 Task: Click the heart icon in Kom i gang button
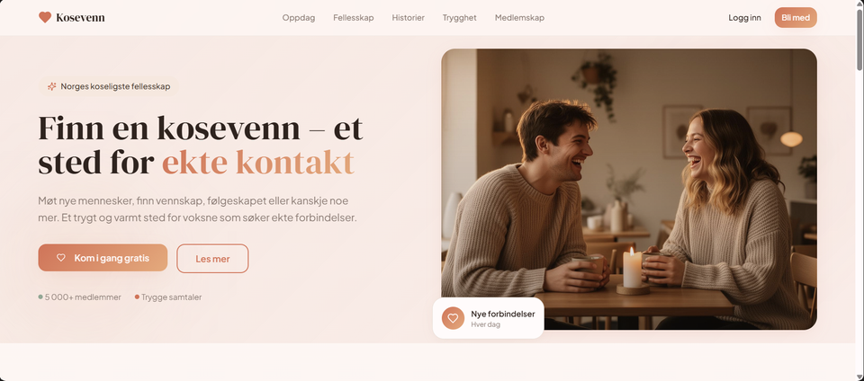coord(61,258)
